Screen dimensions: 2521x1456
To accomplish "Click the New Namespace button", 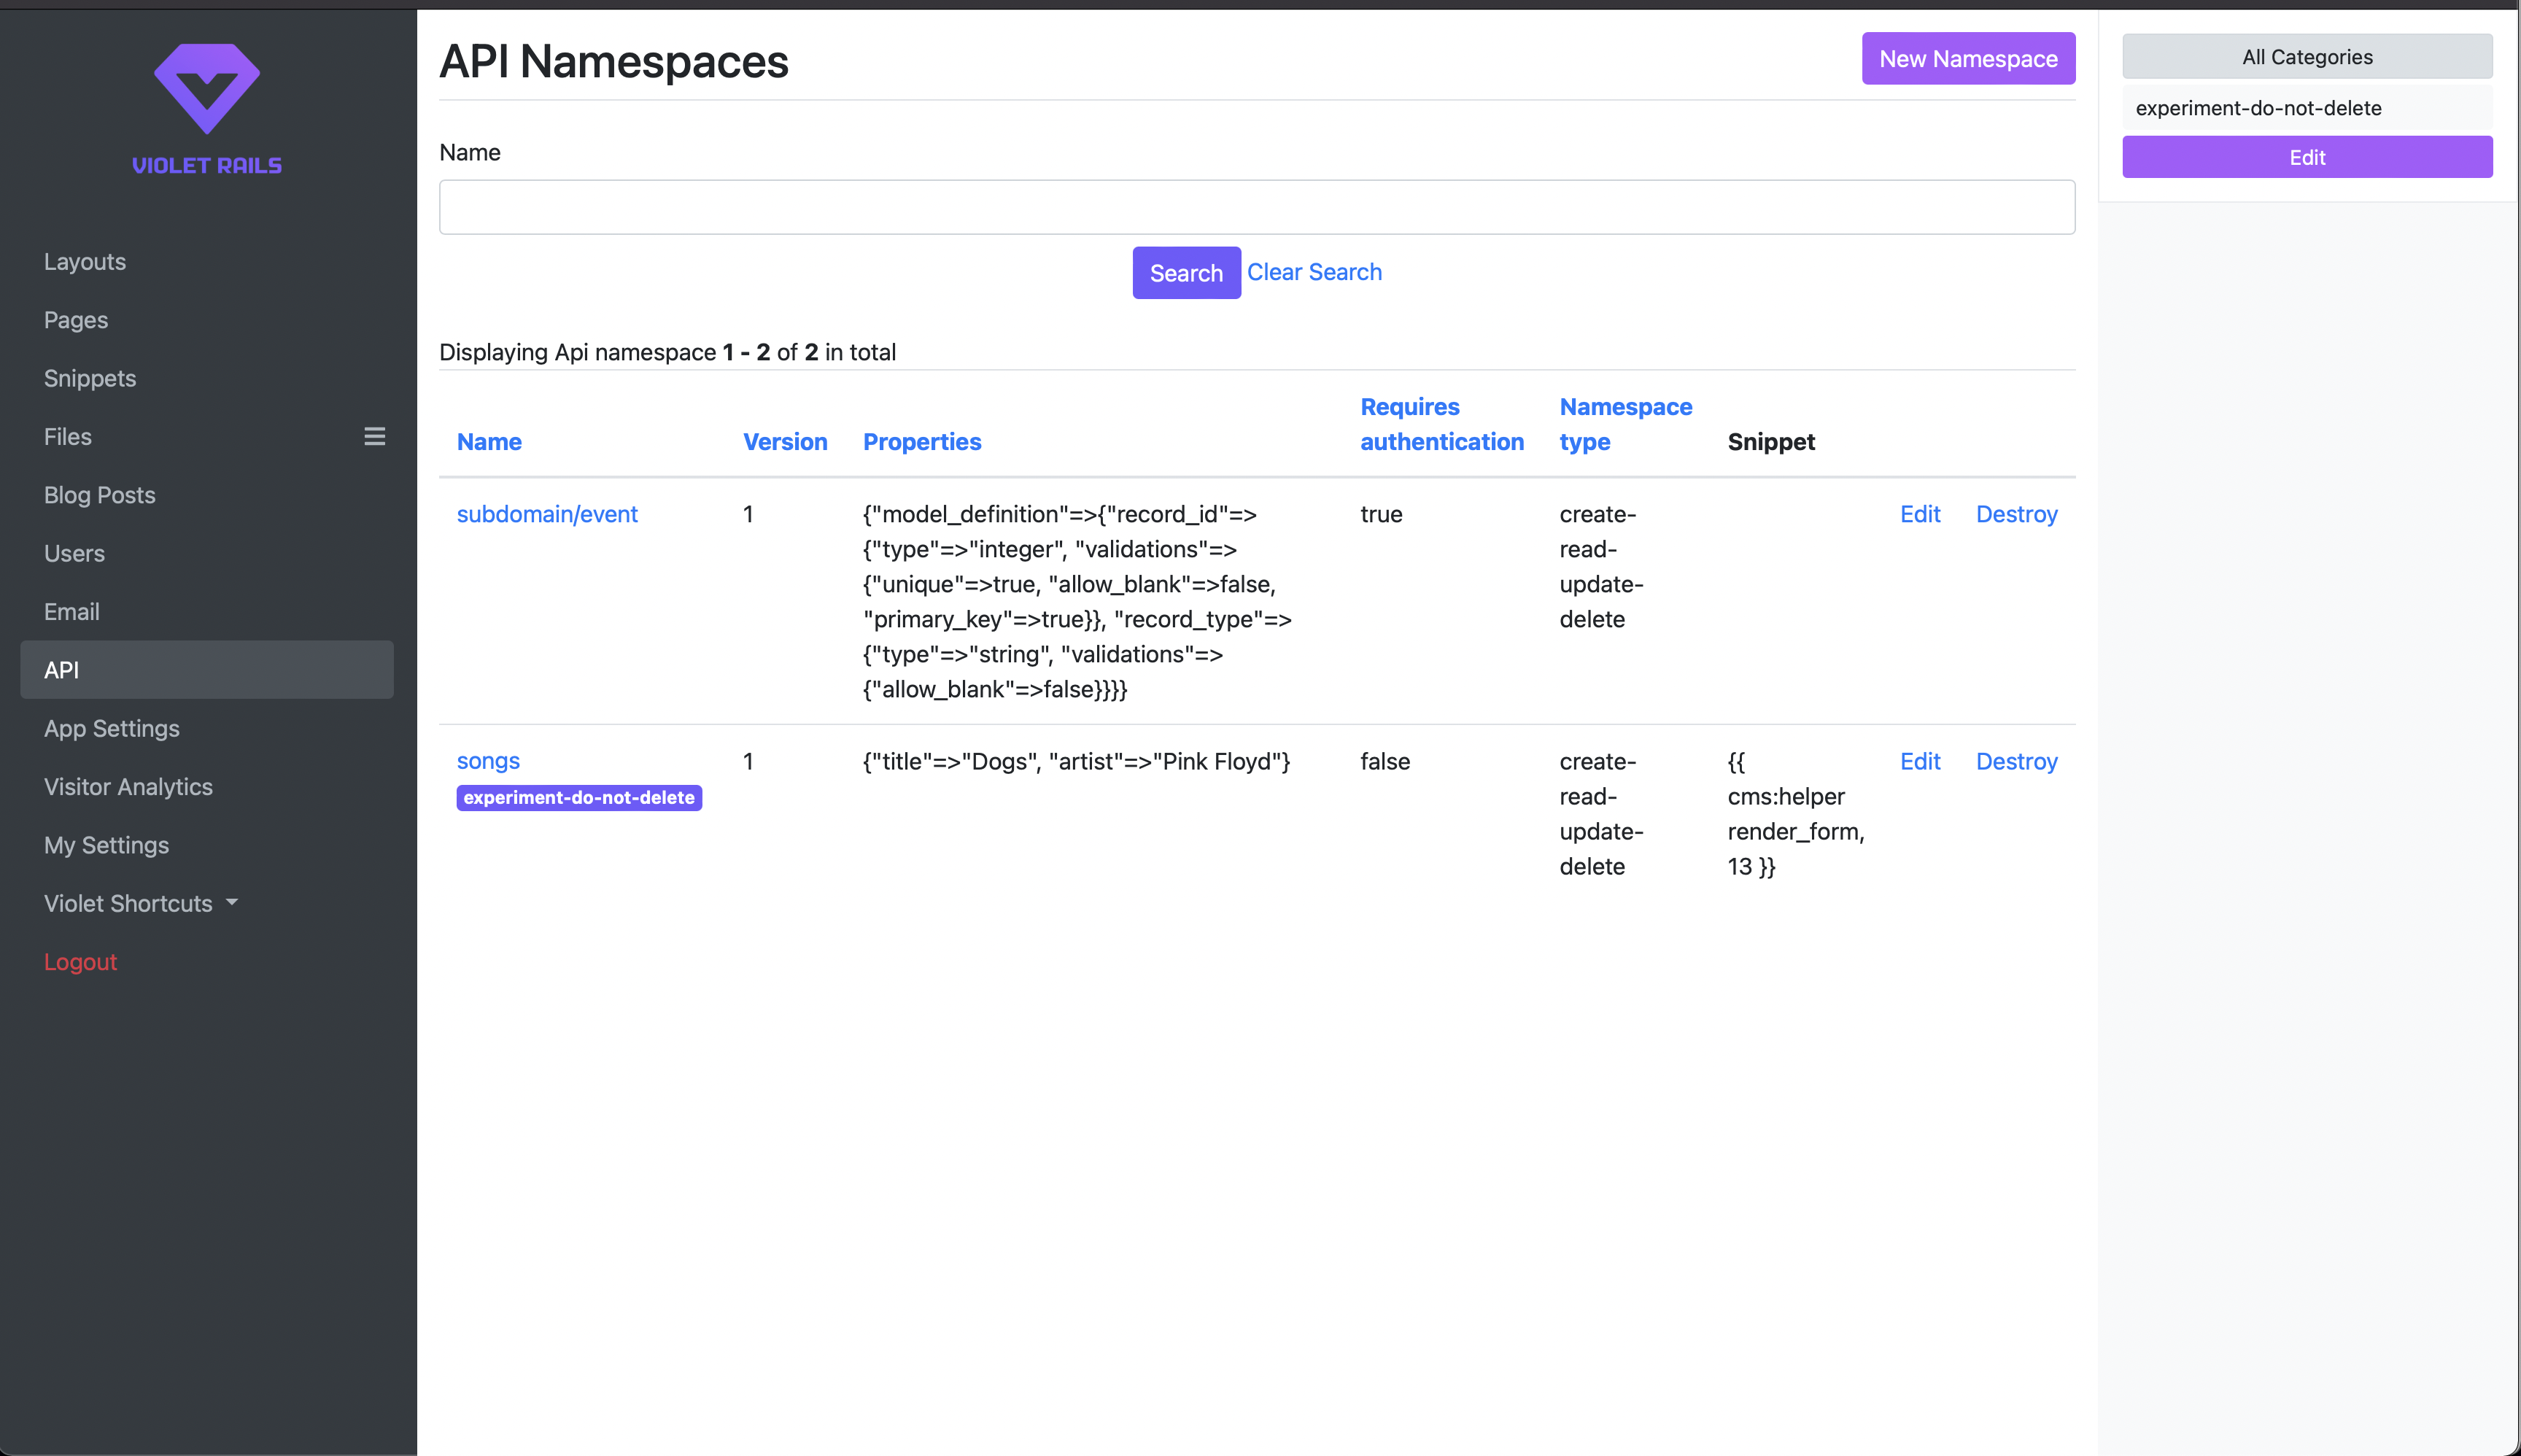I will coord(1967,59).
